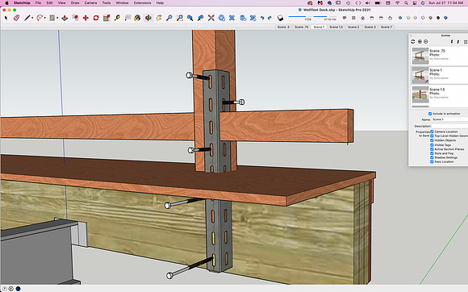Toggle the Camera Location checkbox

[x=432, y=131]
